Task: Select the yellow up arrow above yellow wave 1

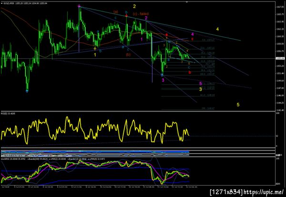Action: coord(95,49)
